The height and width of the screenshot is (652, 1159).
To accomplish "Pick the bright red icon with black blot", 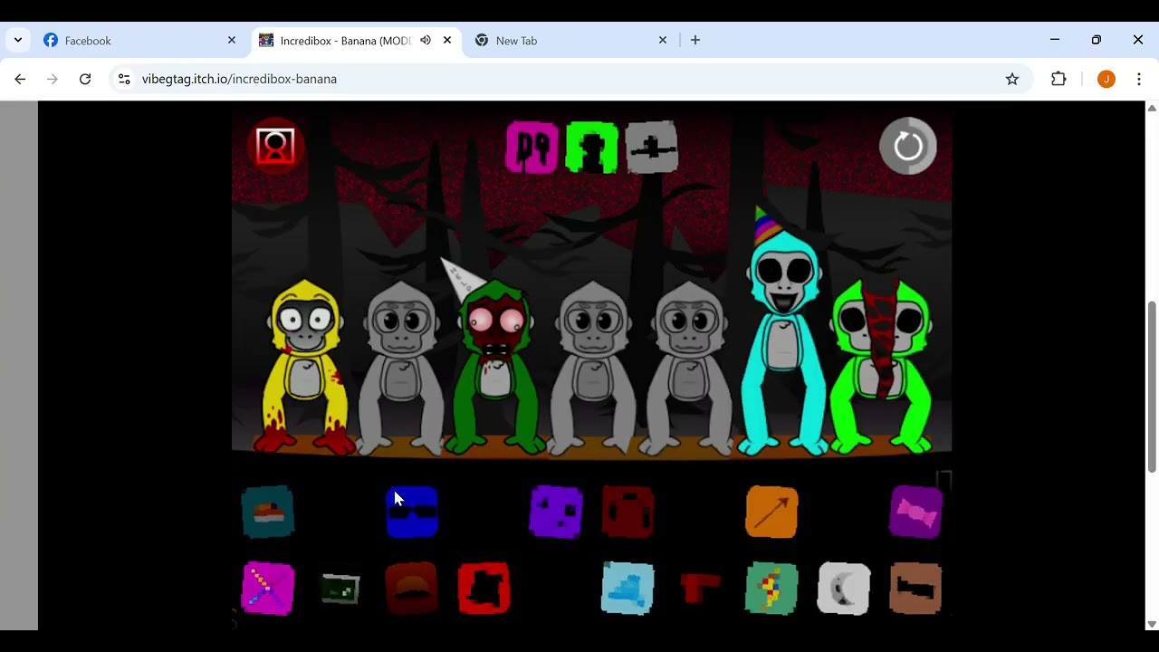I will point(484,589).
